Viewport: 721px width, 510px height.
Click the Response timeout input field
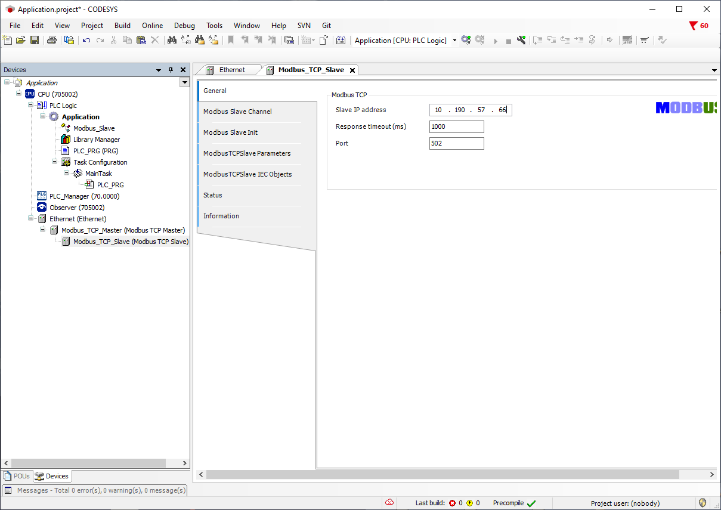point(456,126)
